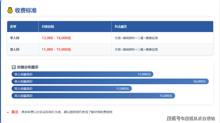
Task: Select the 房型 column header
Action: (13, 27)
